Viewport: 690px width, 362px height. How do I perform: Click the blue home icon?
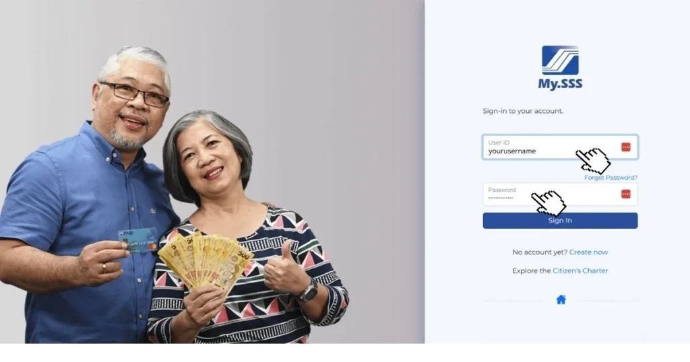(x=561, y=299)
